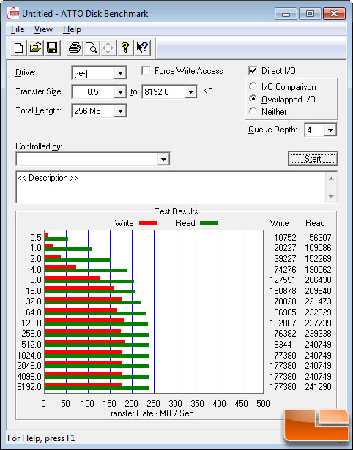Open the File menu
The height and width of the screenshot is (450, 353).
[18, 29]
